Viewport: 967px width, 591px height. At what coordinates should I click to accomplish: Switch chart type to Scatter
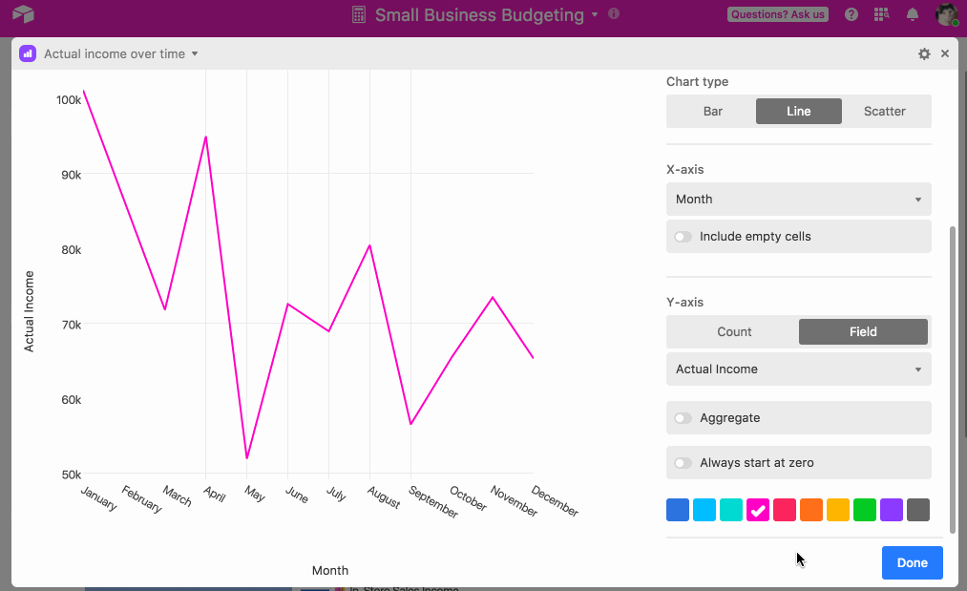click(x=884, y=111)
